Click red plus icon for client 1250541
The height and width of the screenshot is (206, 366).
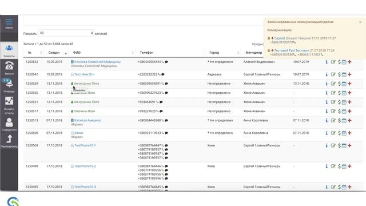(x=349, y=74)
